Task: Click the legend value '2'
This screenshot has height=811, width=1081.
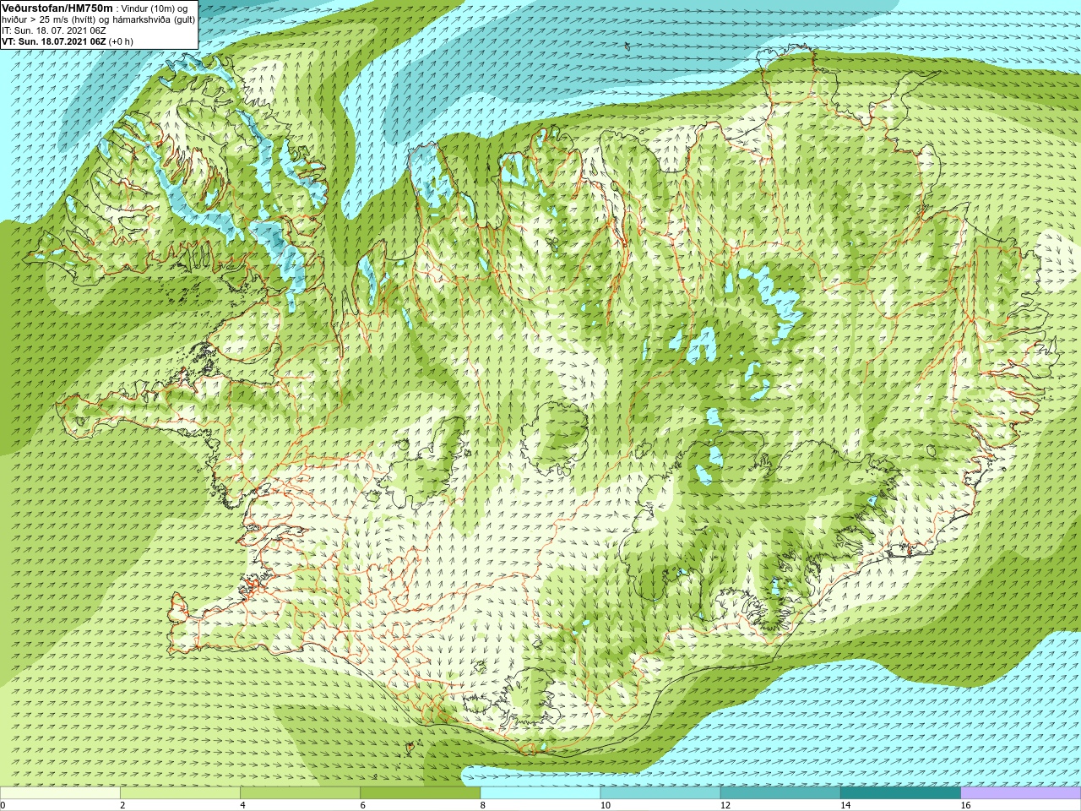Action: pos(122,805)
